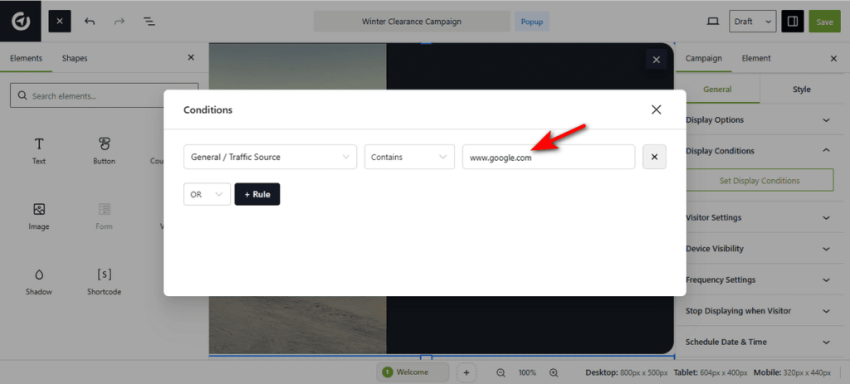850x384 pixels.
Task: Switch to the Element tab
Action: (x=756, y=58)
